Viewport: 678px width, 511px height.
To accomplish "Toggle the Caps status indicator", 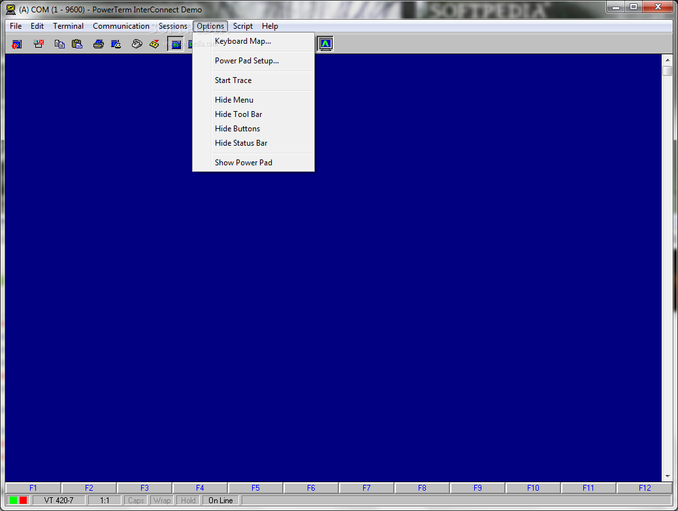I will tap(137, 500).
